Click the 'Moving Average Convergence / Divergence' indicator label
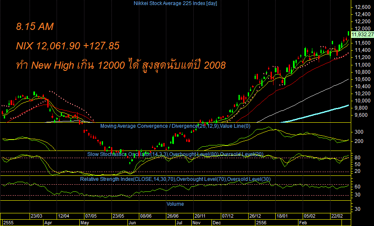Image resolution: width=374 pixels, height=226 pixels. click(149, 126)
